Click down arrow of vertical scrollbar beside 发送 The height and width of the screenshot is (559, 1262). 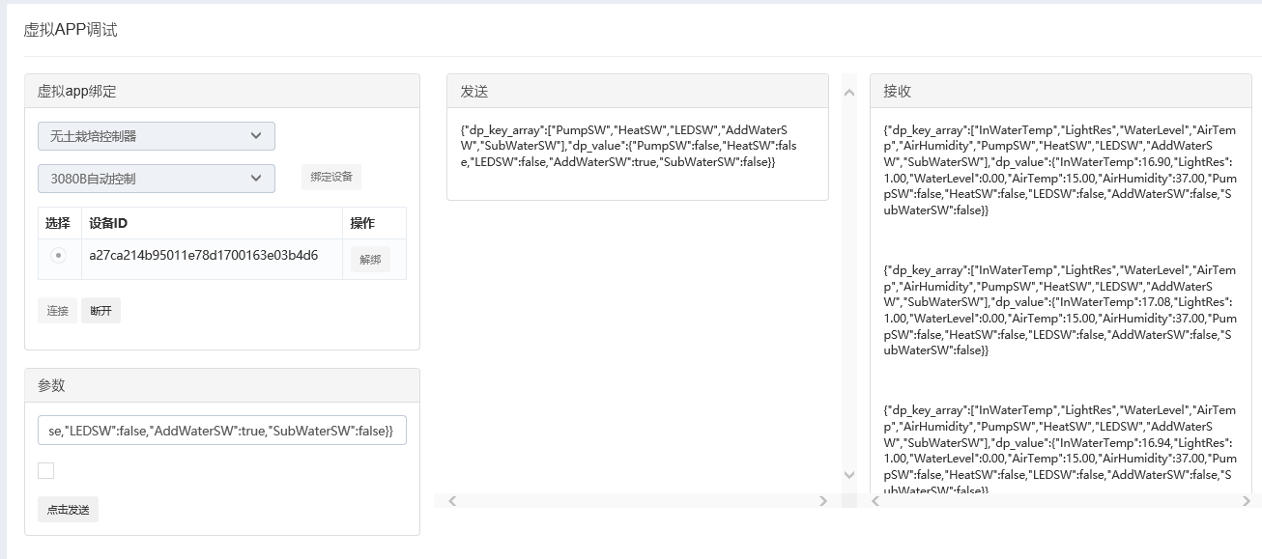coord(849,475)
